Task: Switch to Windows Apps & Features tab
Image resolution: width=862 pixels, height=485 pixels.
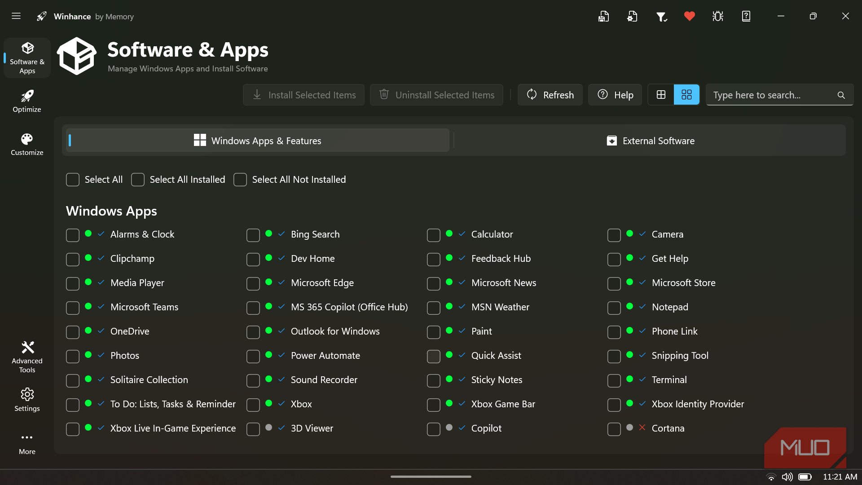Action: pyautogui.click(x=258, y=141)
